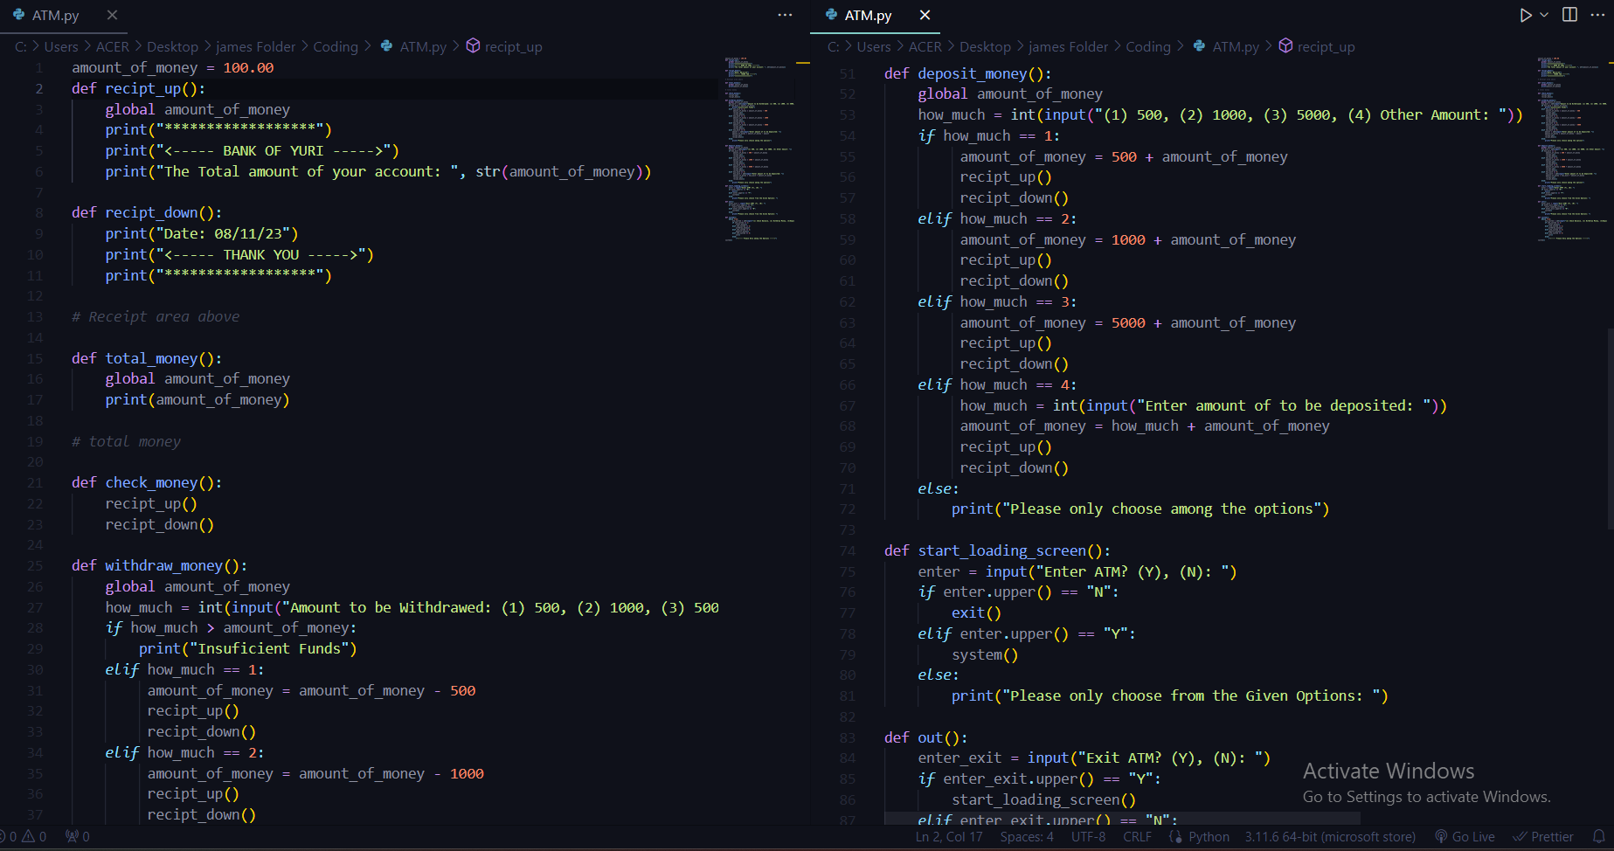Click 'def check_money():' line
Viewport: 1614px width, 851px height.
(x=147, y=482)
